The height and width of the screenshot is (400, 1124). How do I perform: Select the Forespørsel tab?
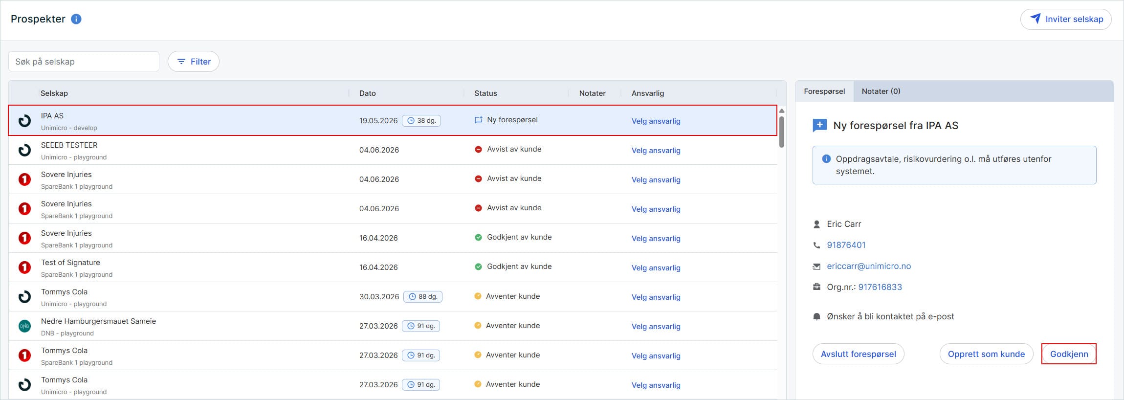pyautogui.click(x=824, y=91)
